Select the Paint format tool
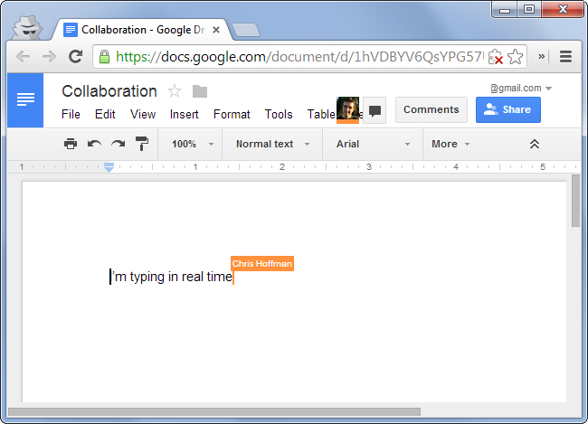The image size is (588, 424). [142, 144]
